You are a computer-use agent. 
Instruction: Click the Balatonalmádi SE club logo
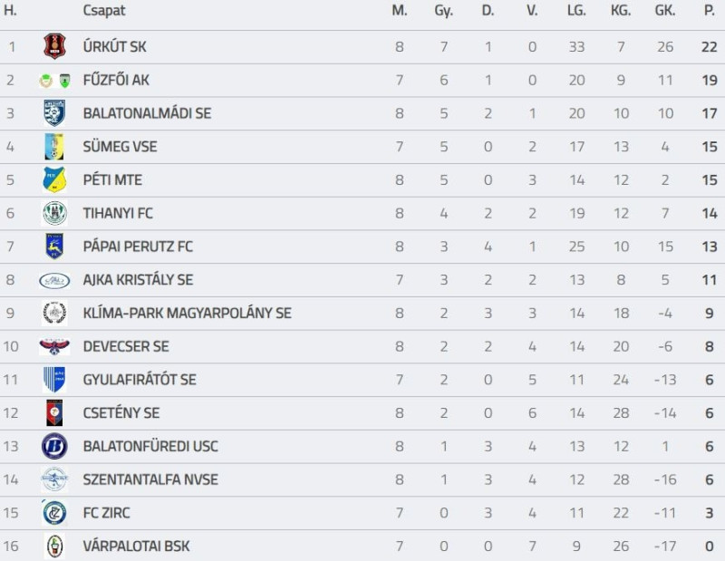(x=54, y=113)
